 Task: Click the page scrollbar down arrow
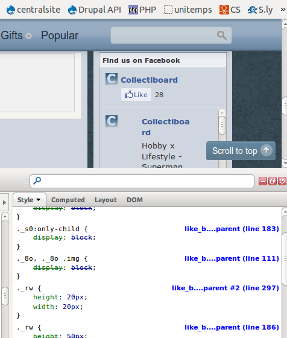click(285, 164)
